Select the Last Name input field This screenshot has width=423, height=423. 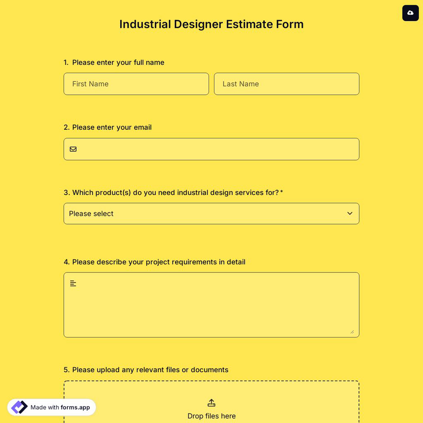point(287,84)
